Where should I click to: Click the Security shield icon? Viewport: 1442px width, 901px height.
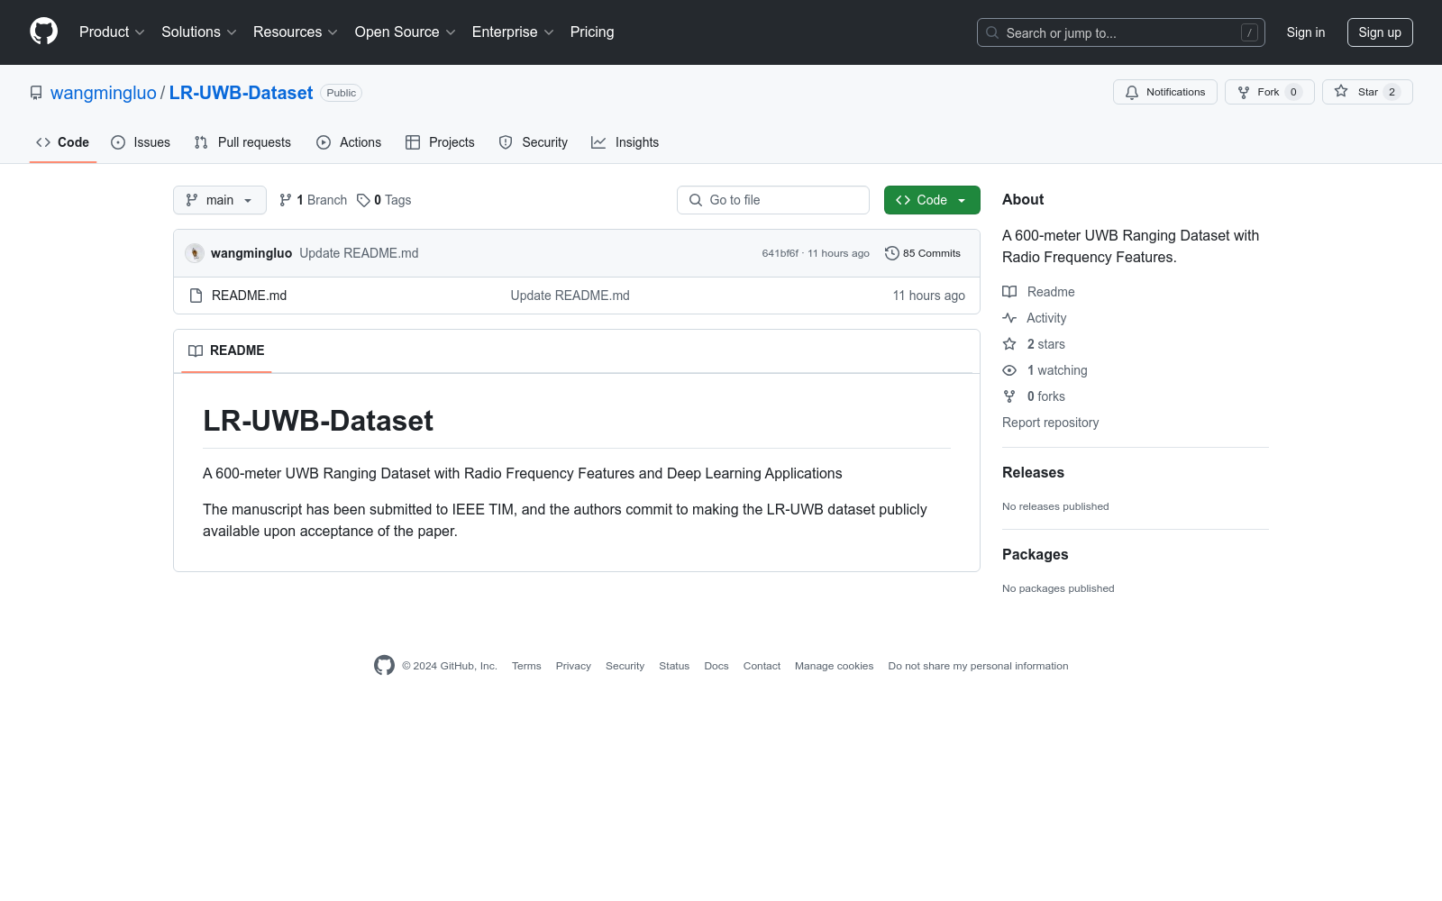505,142
